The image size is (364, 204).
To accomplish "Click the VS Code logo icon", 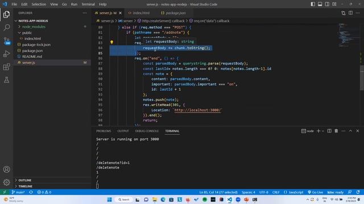I will point(5,4).
